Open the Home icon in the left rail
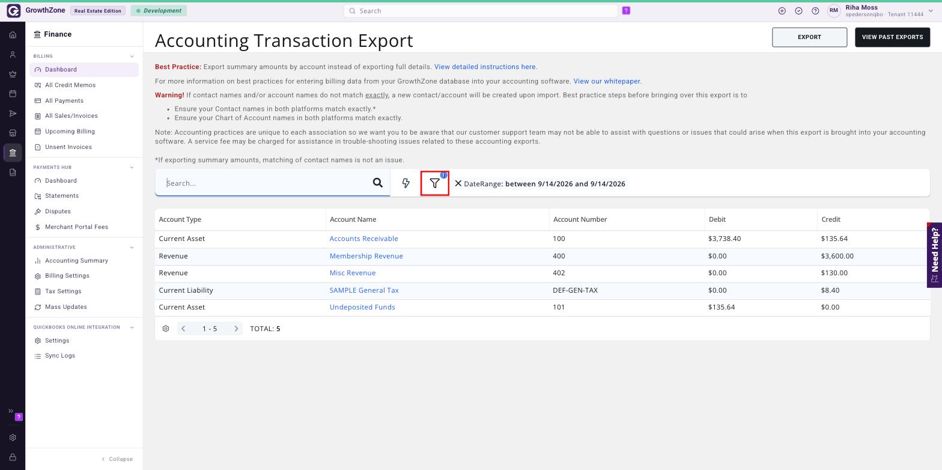Viewport: 942px width, 470px height. pos(13,35)
